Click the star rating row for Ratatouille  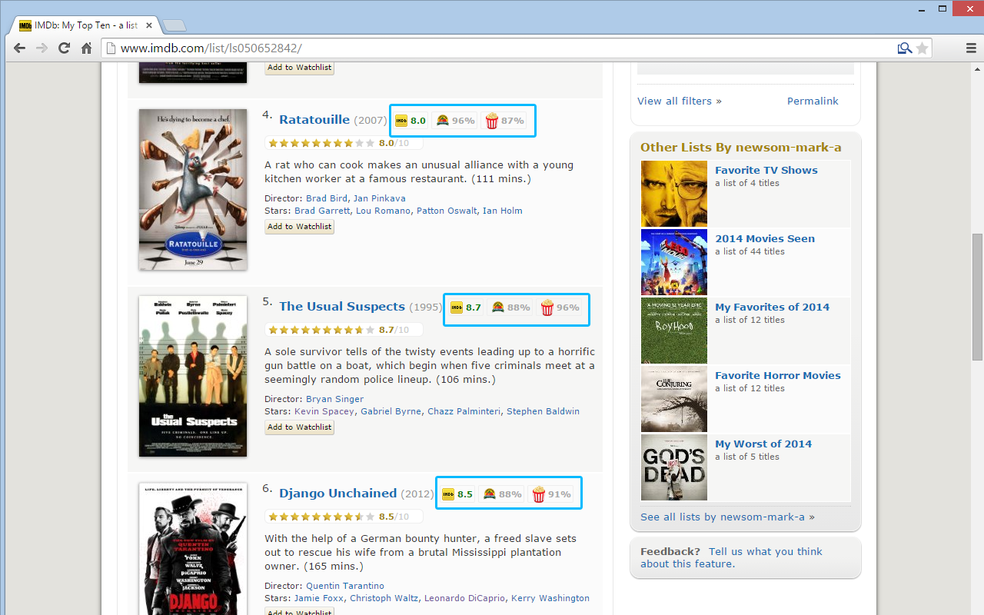(x=343, y=143)
